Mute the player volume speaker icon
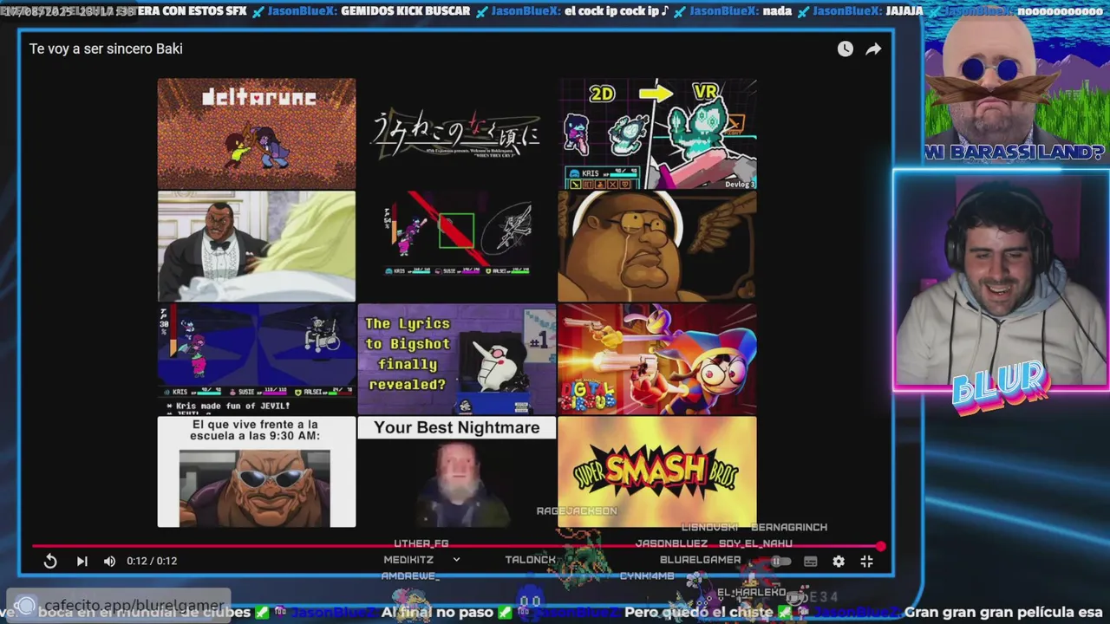 tap(109, 562)
